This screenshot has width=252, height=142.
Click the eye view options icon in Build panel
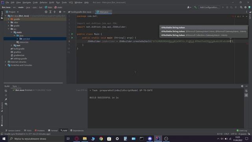tap(6, 104)
